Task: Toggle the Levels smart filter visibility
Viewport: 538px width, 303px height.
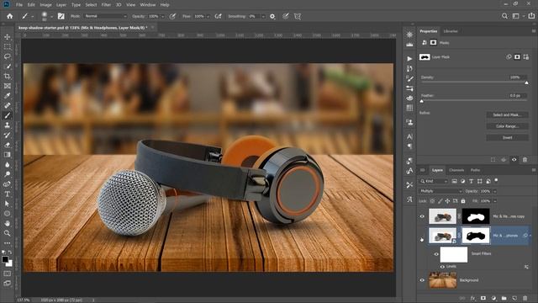Action: coord(442,267)
